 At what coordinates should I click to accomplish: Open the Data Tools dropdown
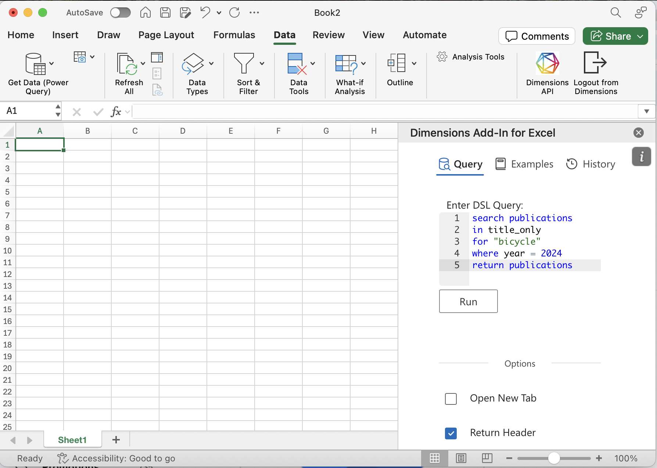[x=313, y=63]
